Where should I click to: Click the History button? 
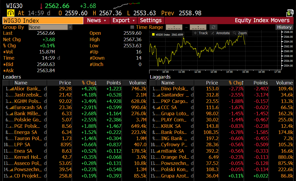coord(284,27)
